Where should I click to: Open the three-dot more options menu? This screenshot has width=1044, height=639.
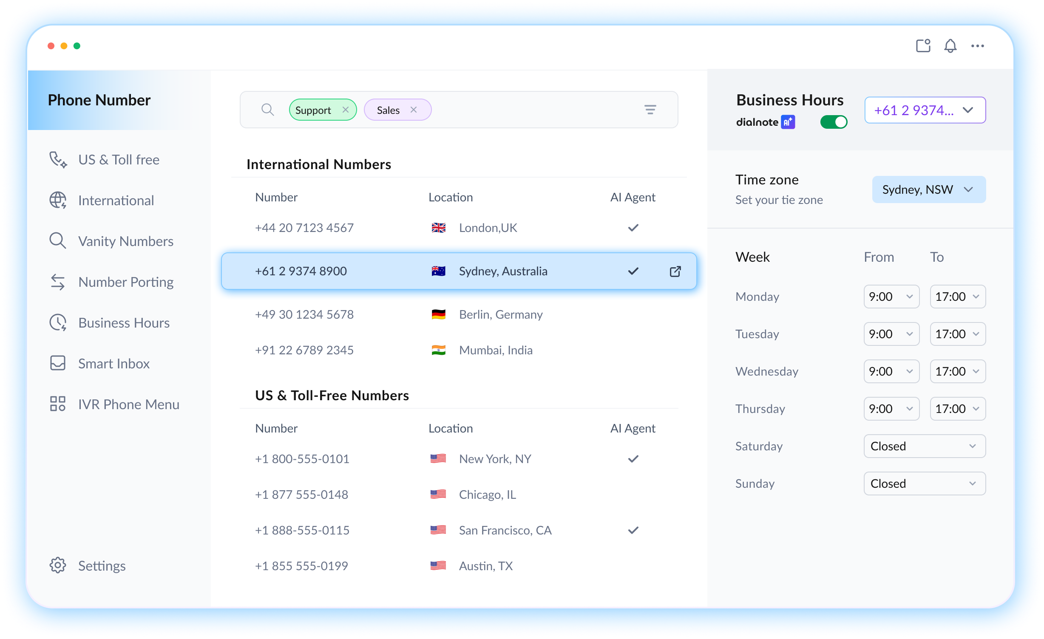[x=977, y=46]
